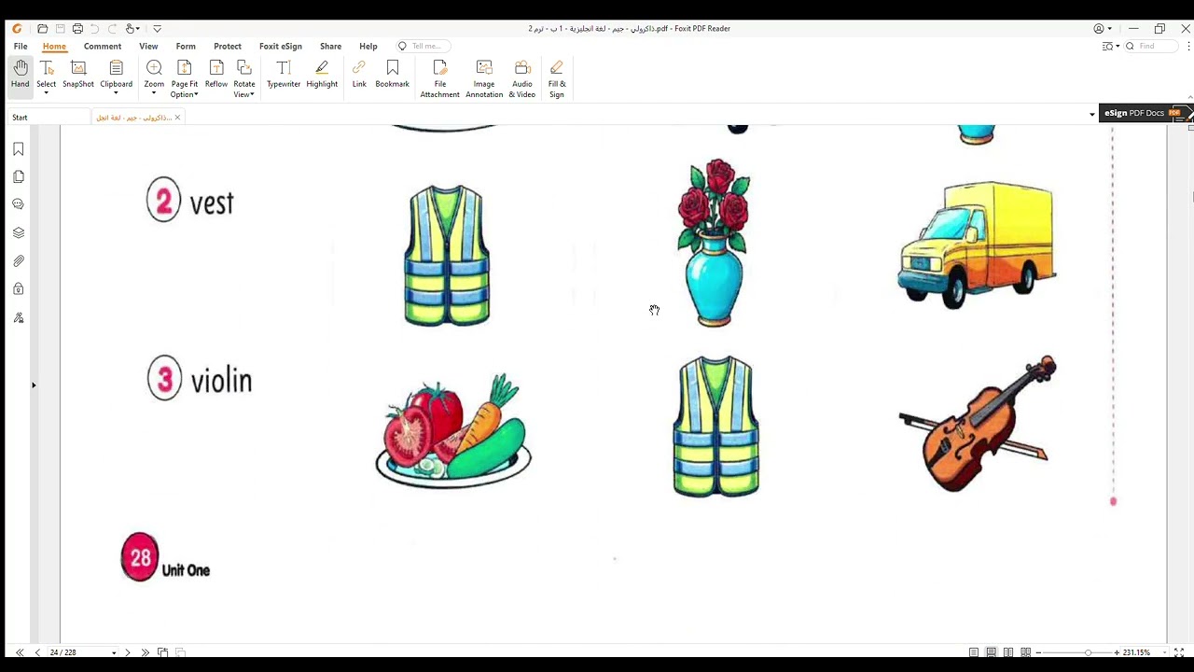Switch to continuous page view
This screenshot has height=672, width=1194.
[x=991, y=652]
